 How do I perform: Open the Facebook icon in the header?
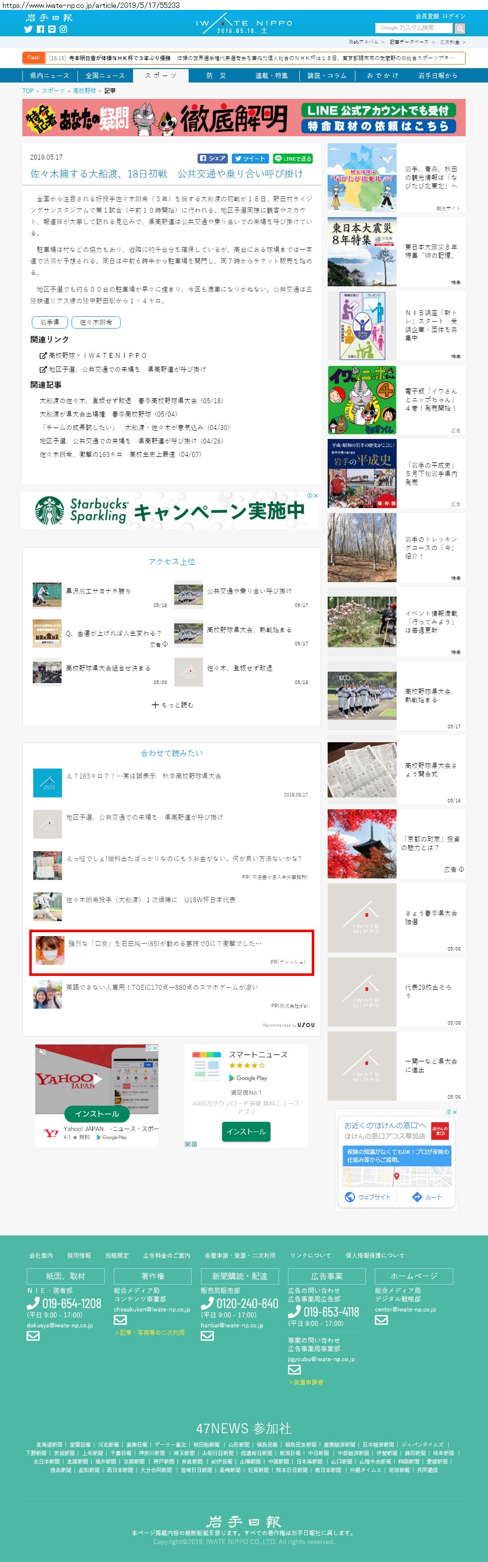tap(41, 29)
